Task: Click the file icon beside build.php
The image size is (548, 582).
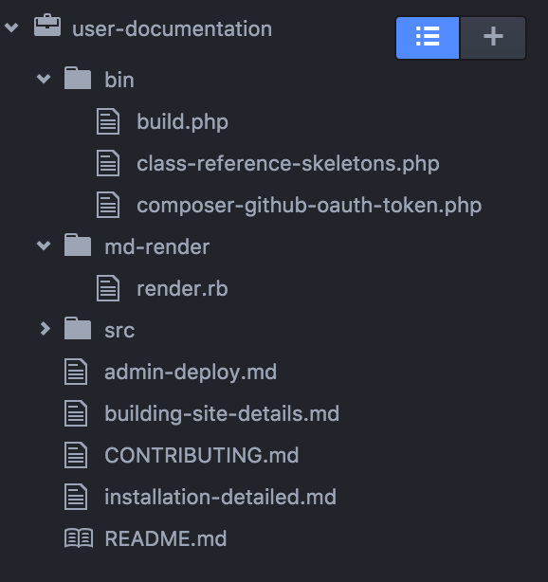Action: point(108,121)
